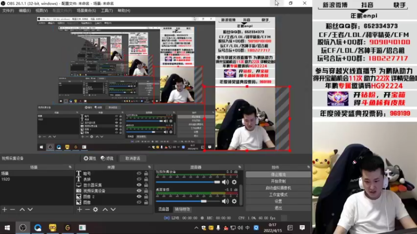Switch to the 转场特效 tab

(x=182, y=210)
